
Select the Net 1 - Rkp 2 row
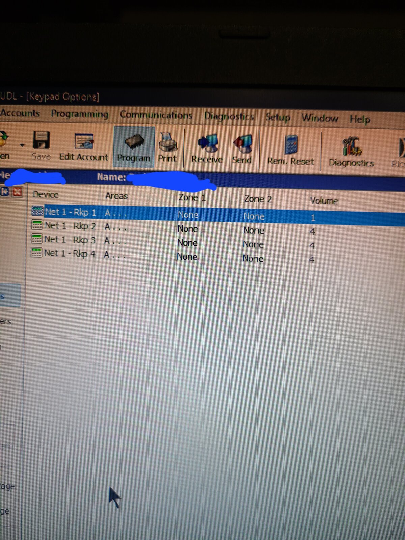[70, 226]
